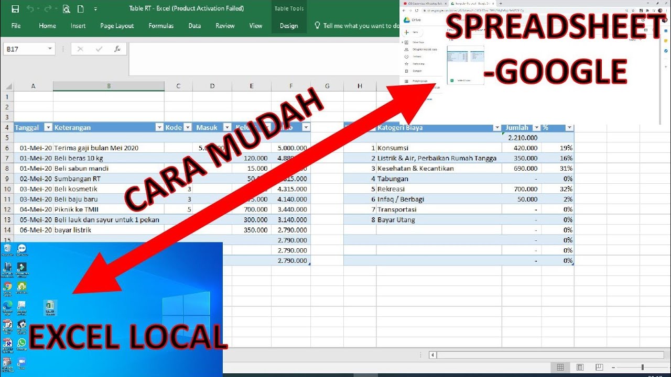Viewport: 671px width, 377px height.
Task: Open Recycle Bin on the desktop
Action: [7, 249]
